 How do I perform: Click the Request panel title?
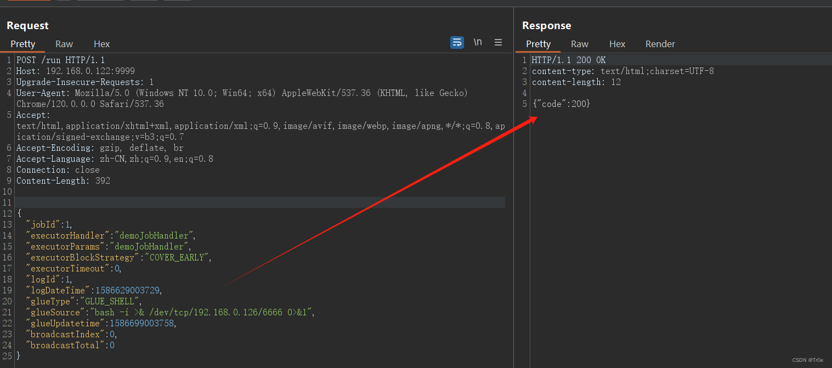(27, 26)
